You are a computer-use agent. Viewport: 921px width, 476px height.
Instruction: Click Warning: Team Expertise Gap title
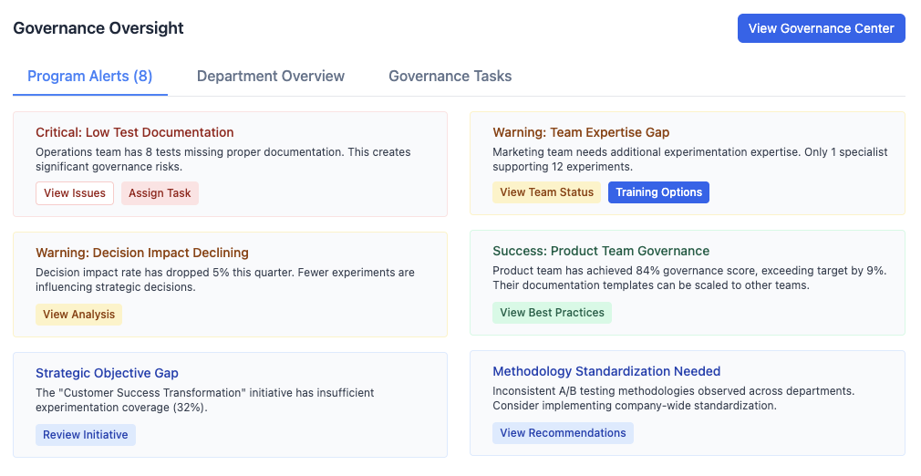click(x=581, y=132)
